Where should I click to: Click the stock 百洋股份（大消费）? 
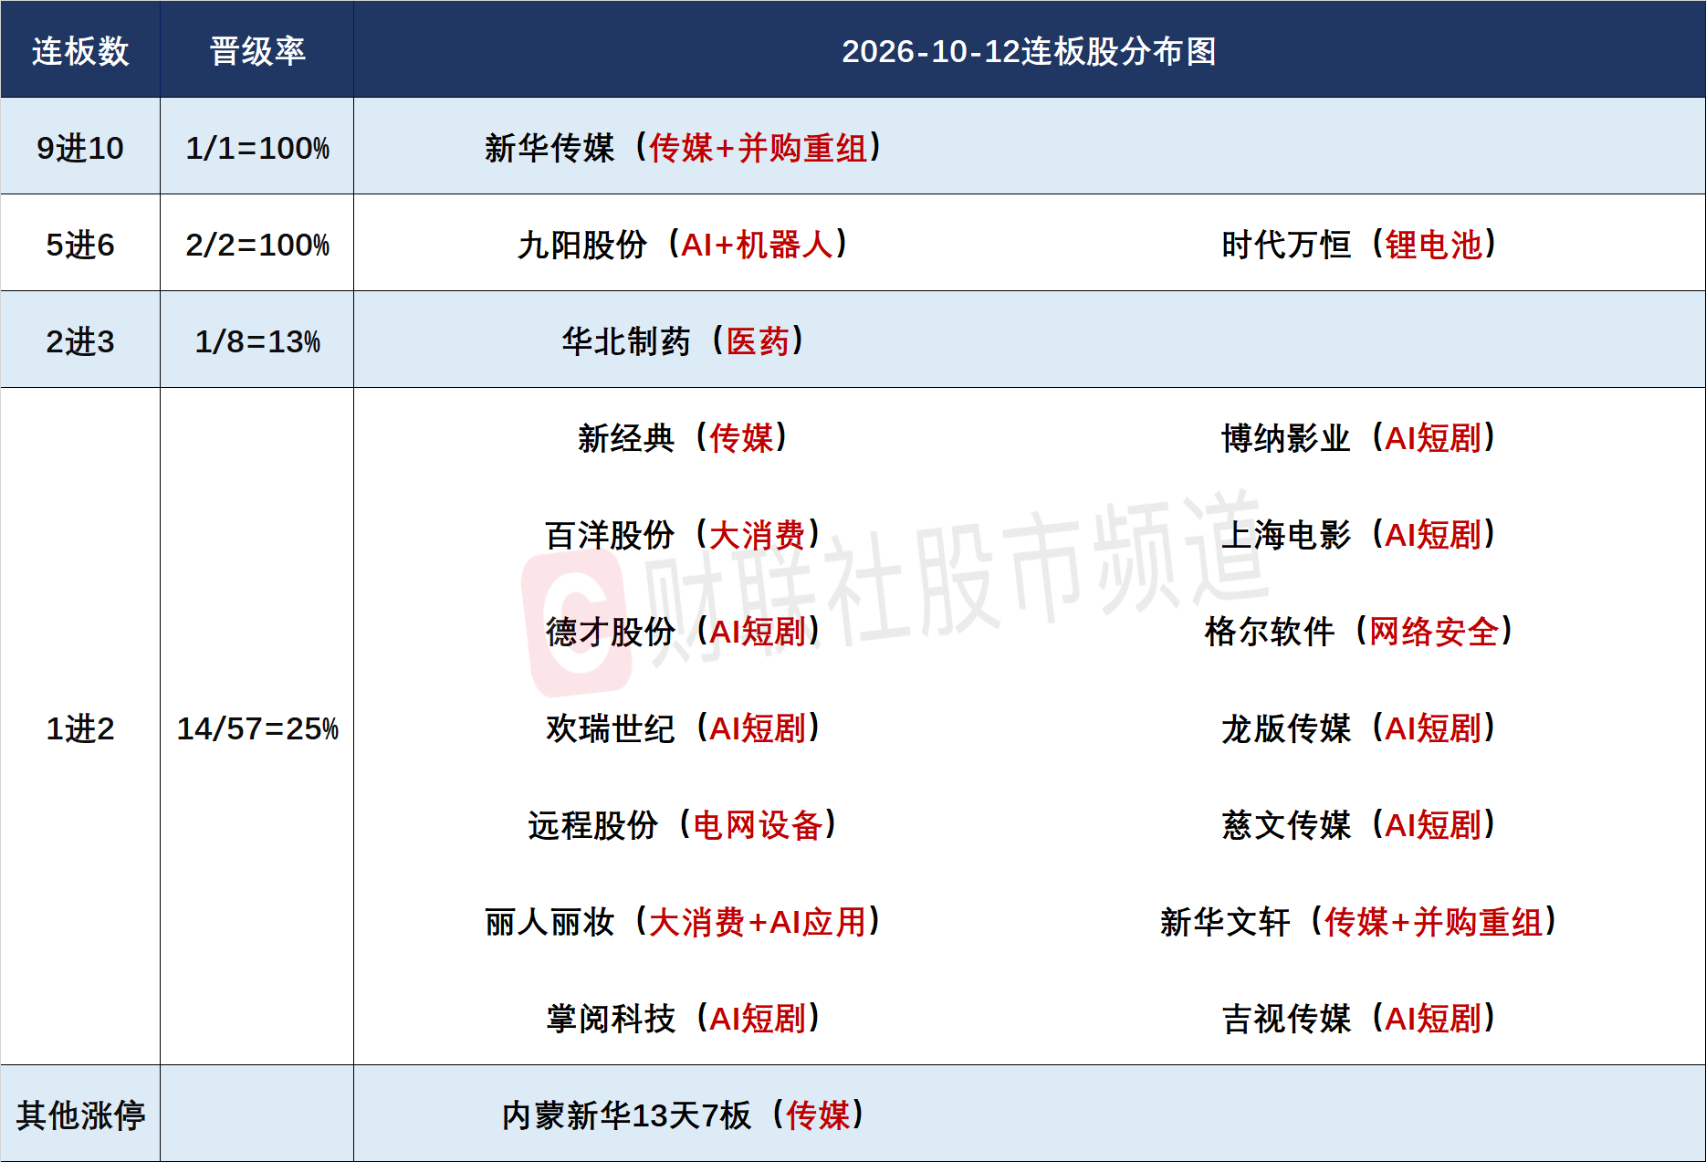(683, 535)
